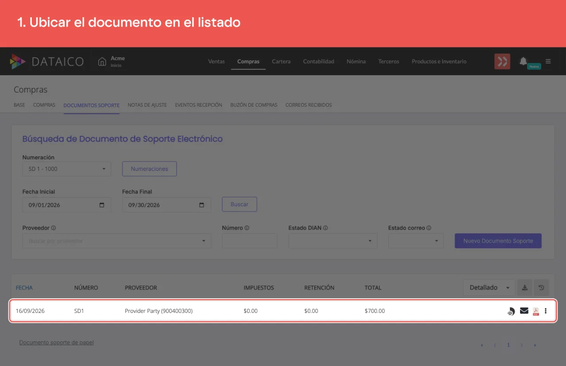Viewport: 566px width, 366px height.
Task: Open the PDF icon for SD1
Action: [x=536, y=311]
